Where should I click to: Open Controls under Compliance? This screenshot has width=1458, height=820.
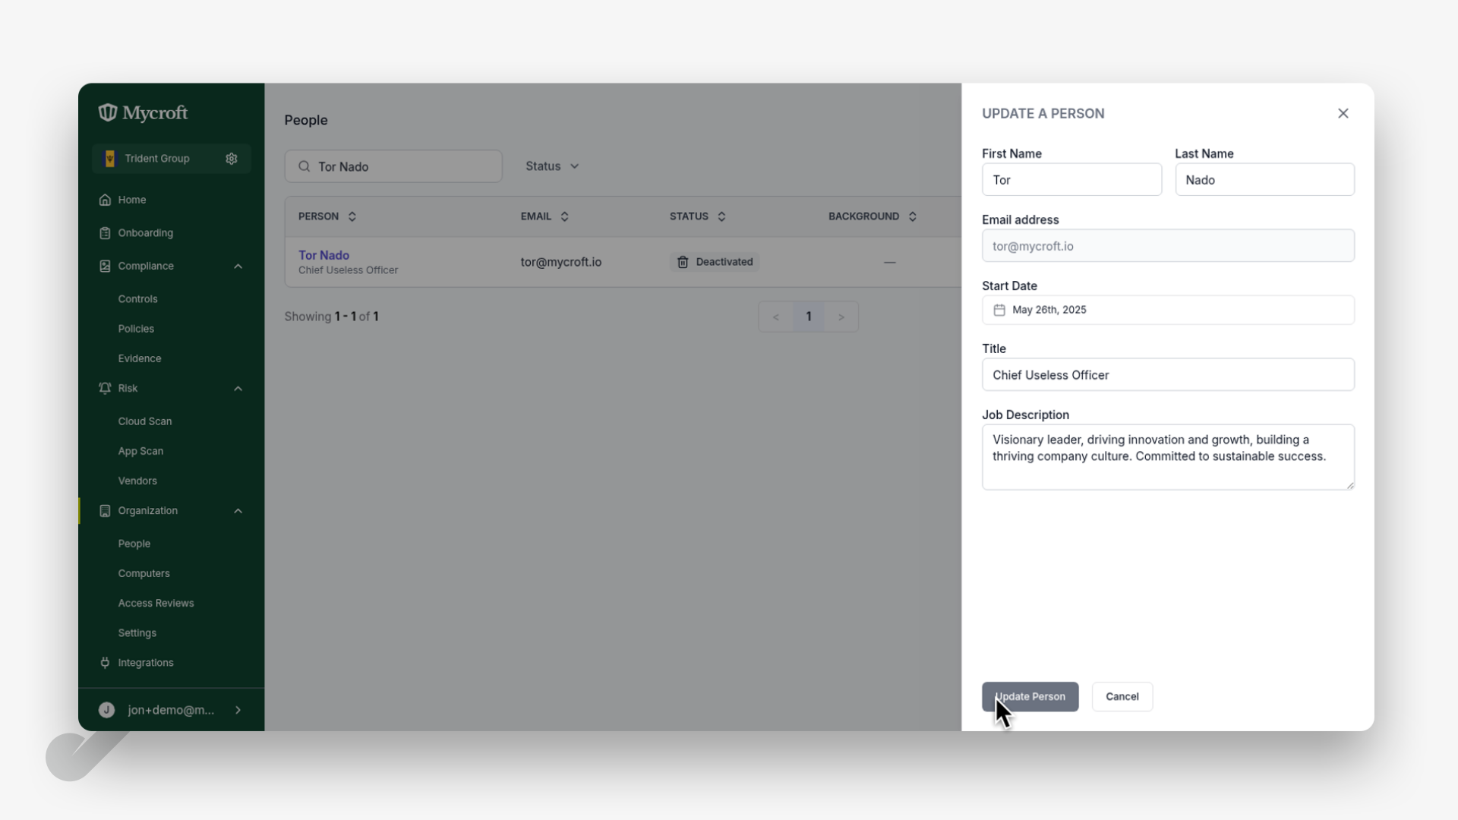[138, 299]
